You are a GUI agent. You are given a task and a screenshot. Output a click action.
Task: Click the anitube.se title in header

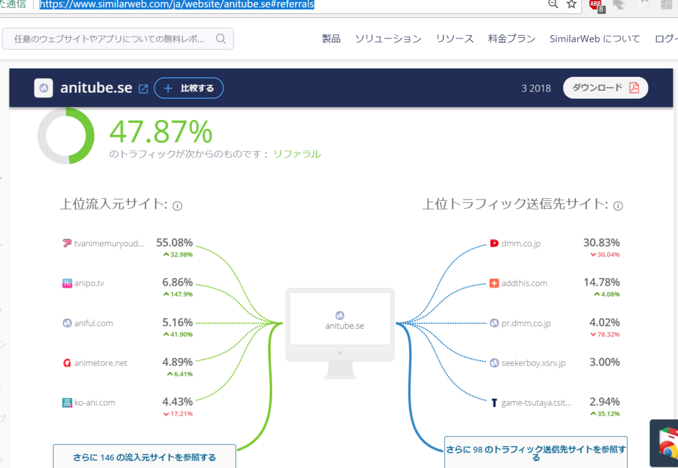[96, 88]
